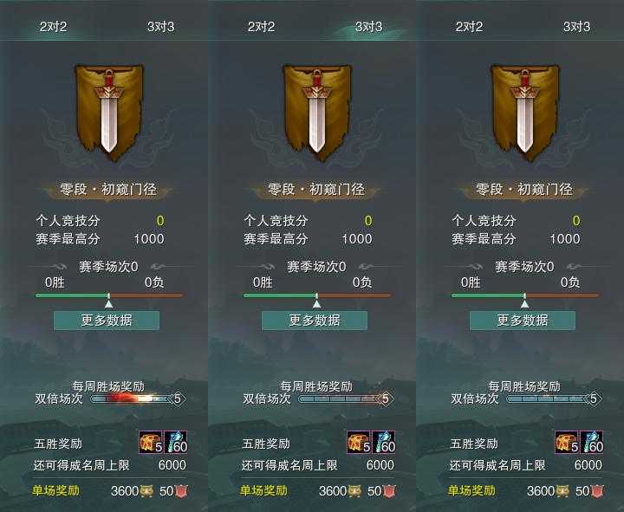This screenshot has width=624, height=512.
Task: Click the sword rank emblem in right panel
Action: pos(524,113)
